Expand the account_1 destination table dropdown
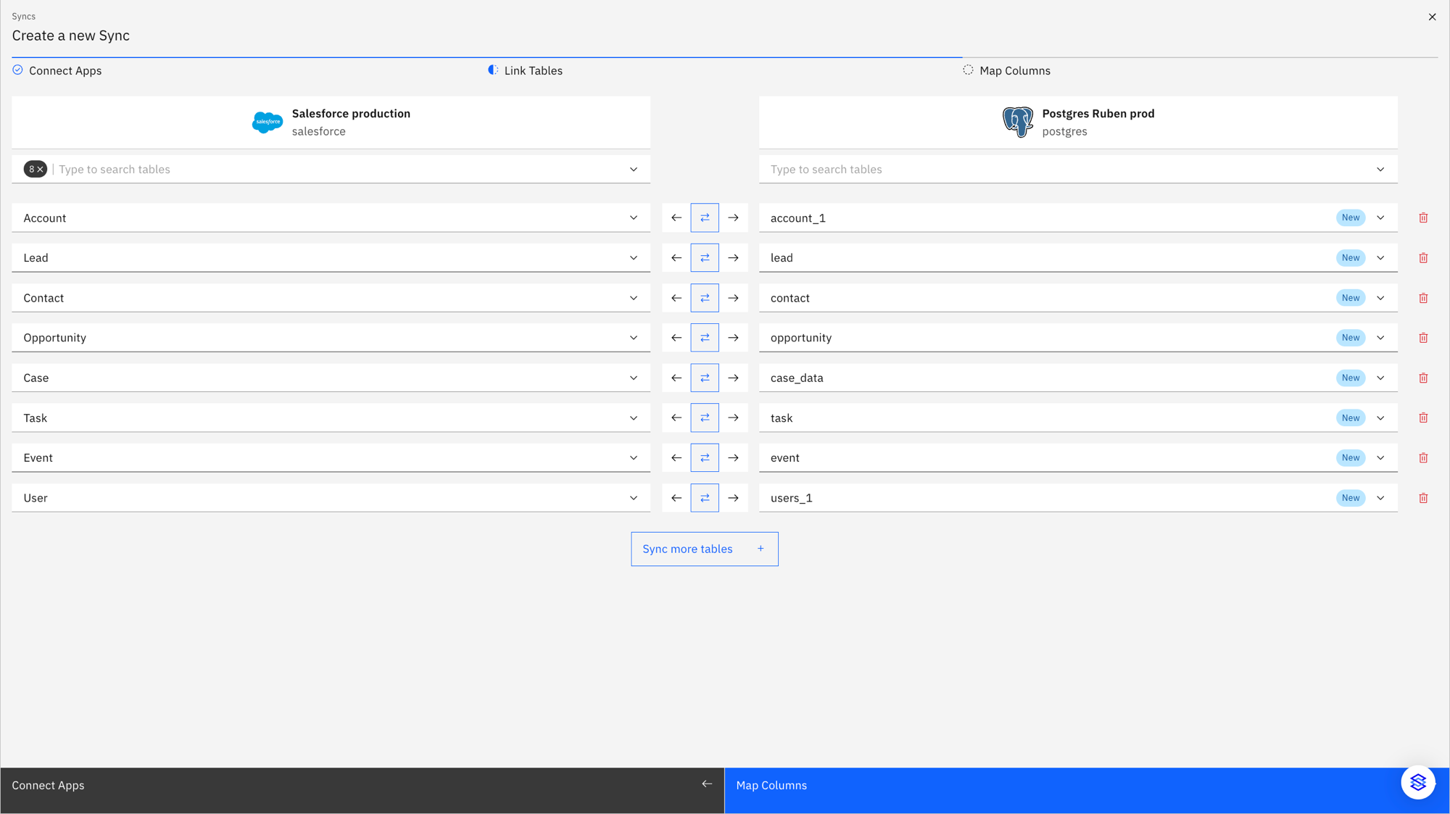The width and height of the screenshot is (1450, 814). [1380, 217]
